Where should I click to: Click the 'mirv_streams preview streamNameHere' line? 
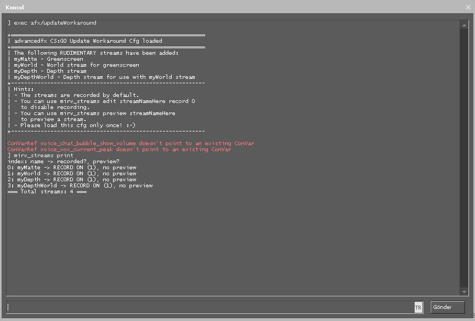pyautogui.click(x=98, y=113)
